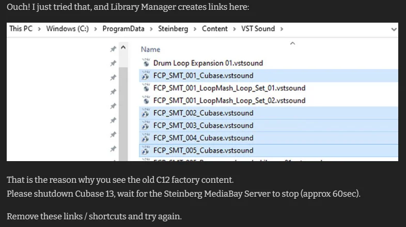Screen dimensions: 406x227
Task: Open the address bar history dropdown arrow
Action: coord(394,29)
